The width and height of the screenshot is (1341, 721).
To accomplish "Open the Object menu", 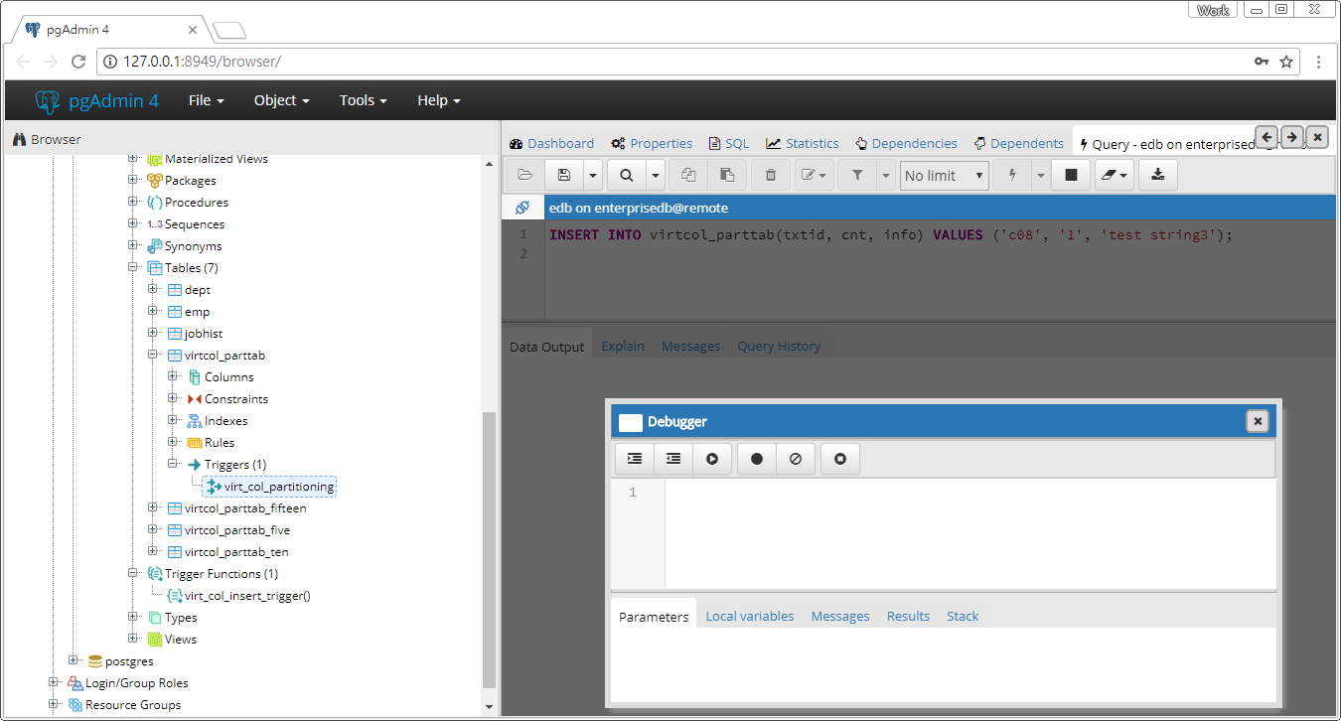I will point(282,100).
